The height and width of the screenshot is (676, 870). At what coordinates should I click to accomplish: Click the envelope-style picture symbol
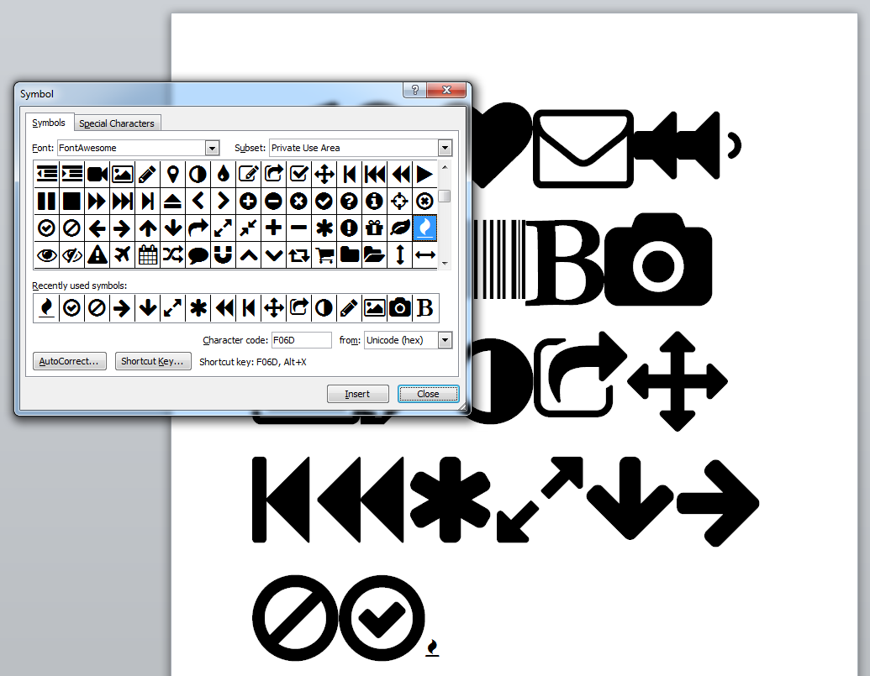122,174
